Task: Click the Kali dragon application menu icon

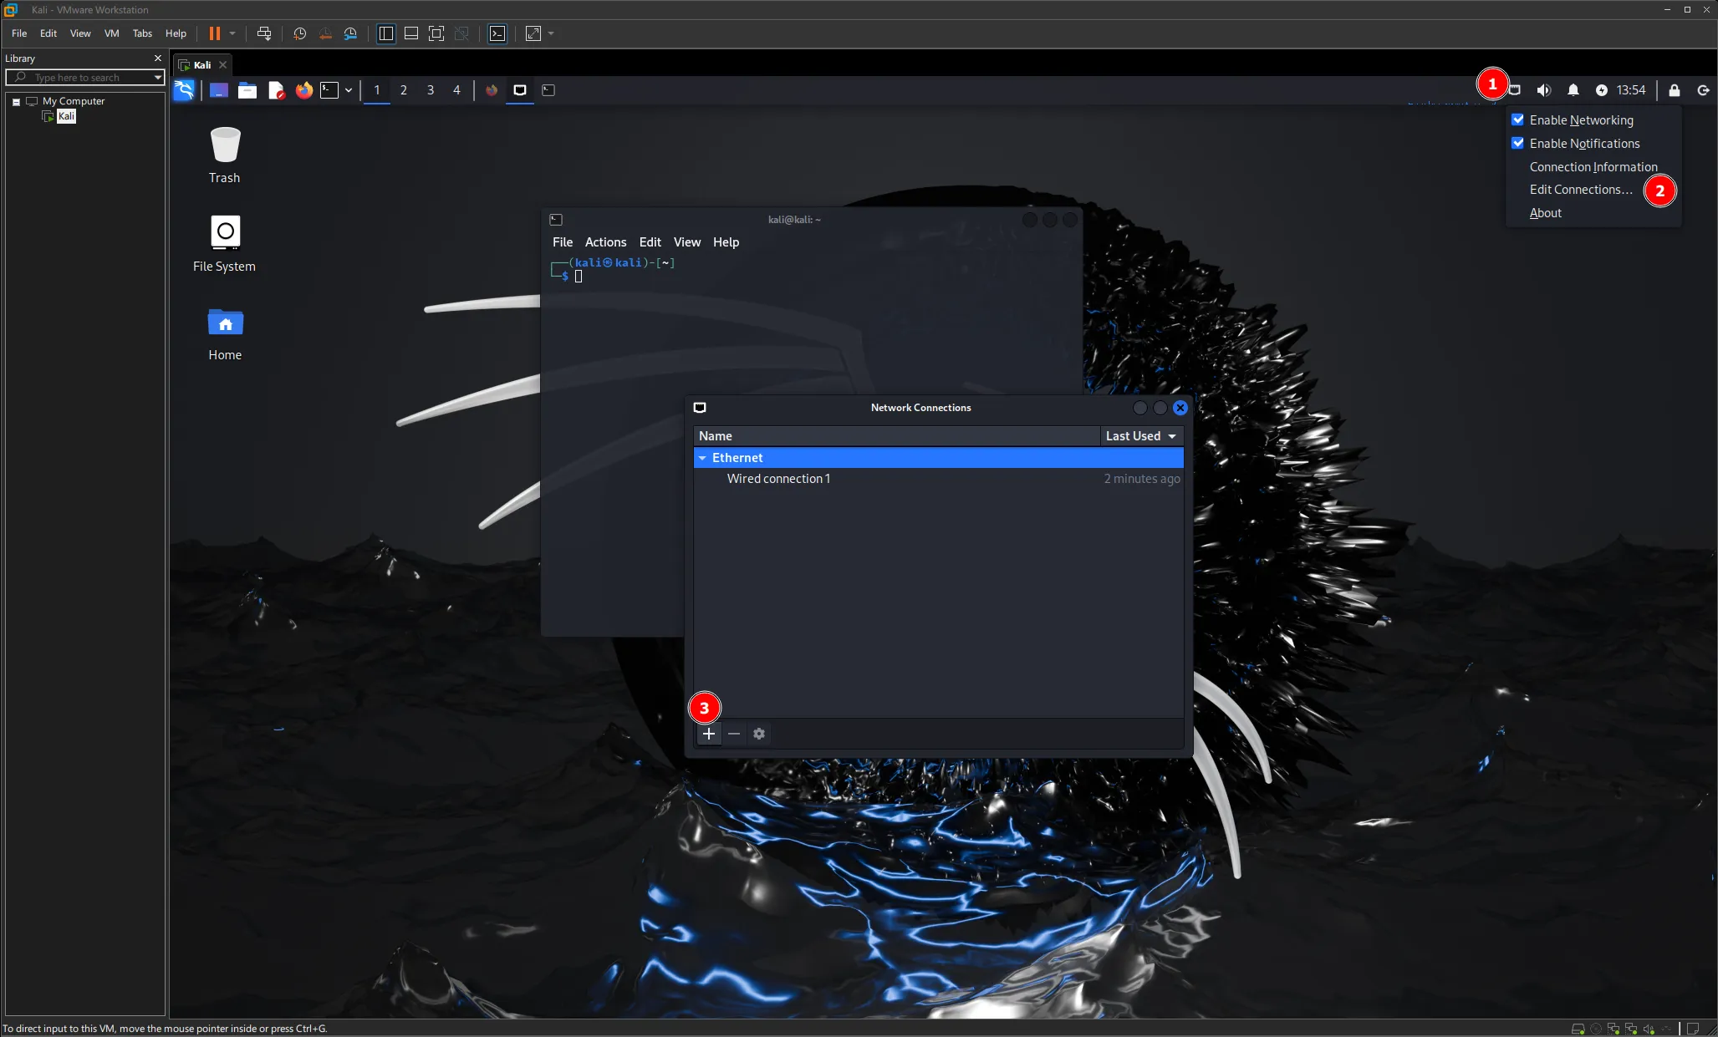Action: click(184, 90)
